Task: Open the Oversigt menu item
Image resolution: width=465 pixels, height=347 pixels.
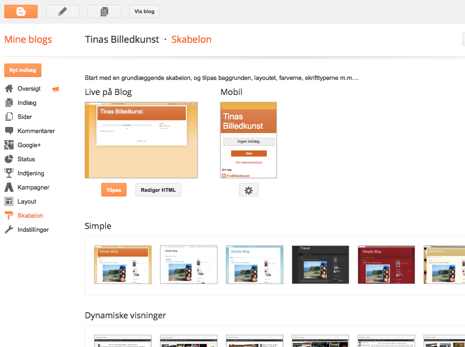Action: (29, 88)
